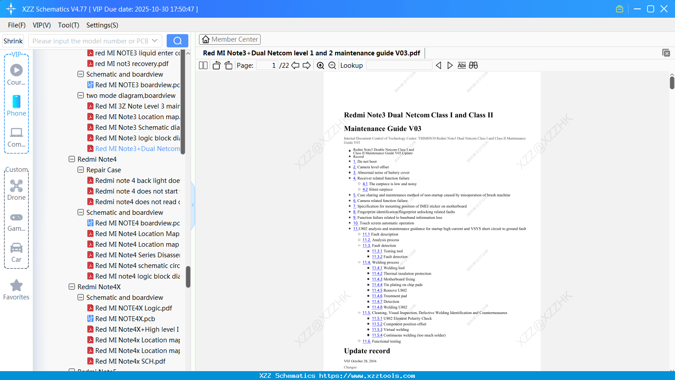
Task: Open Red MI Note4x SCH.pdf
Action: point(126,361)
